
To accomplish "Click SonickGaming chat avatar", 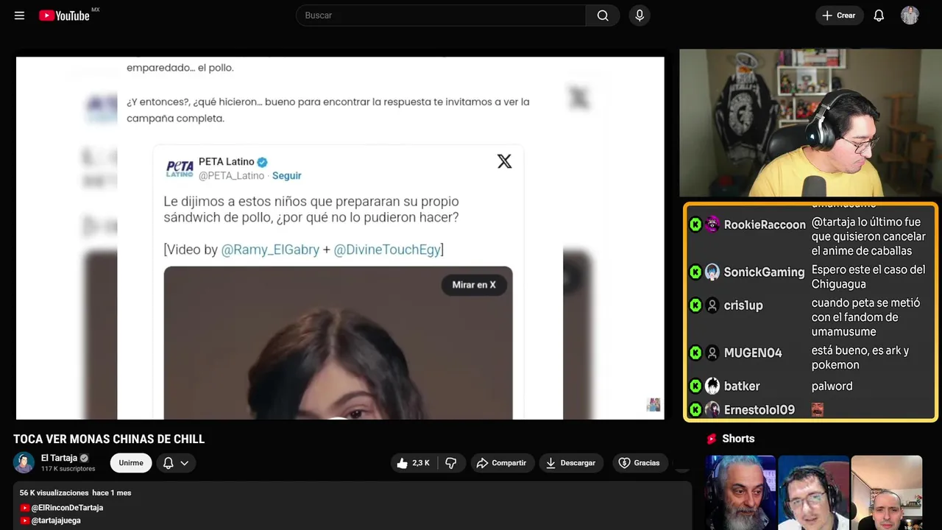I will [x=712, y=272].
